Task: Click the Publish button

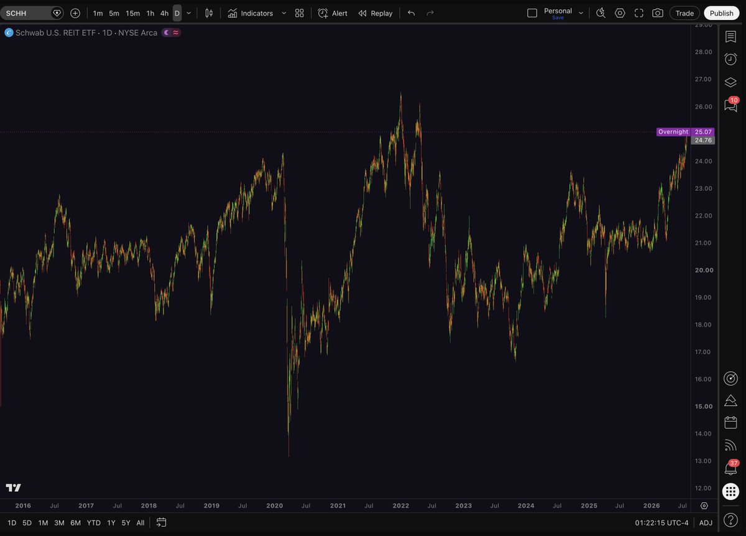Action: pyautogui.click(x=722, y=13)
